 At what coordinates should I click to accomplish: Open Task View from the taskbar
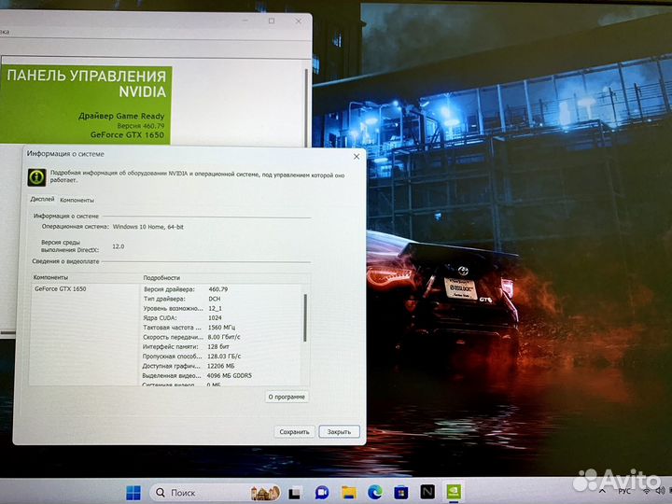pyautogui.click(x=294, y=493)
